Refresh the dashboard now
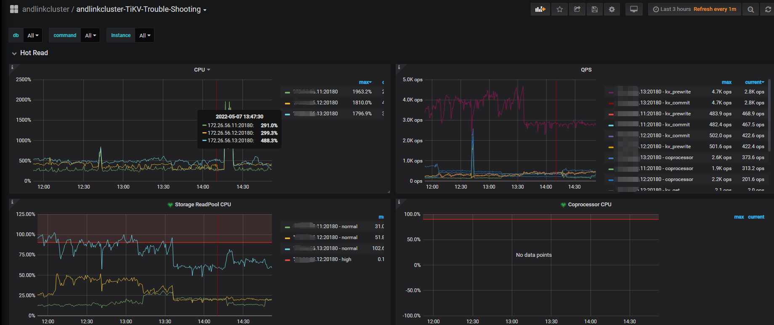 pyautogui.click(x=767, y=9)
